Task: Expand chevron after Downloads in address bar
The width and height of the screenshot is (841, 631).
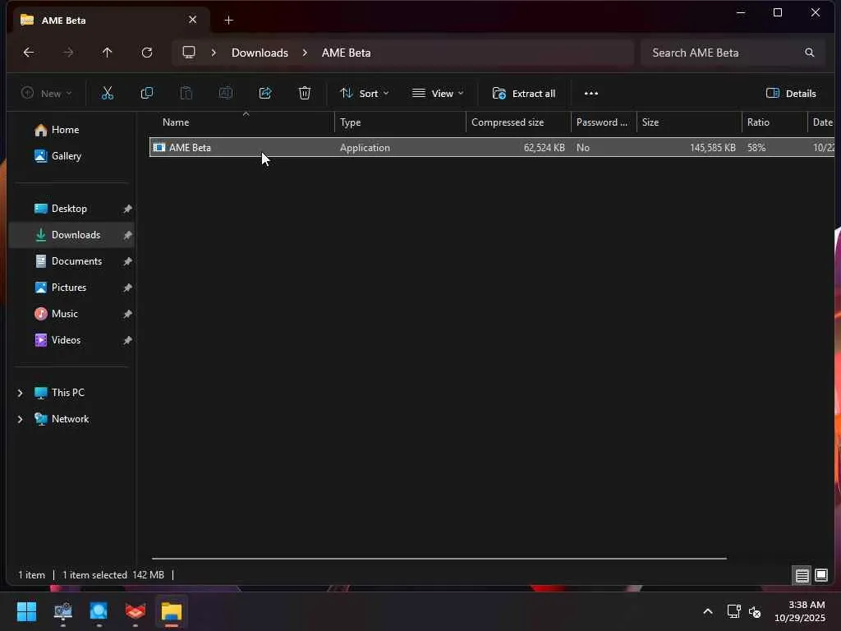Action: 305,53
